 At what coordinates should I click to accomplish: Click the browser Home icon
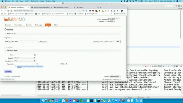point(11,11)
